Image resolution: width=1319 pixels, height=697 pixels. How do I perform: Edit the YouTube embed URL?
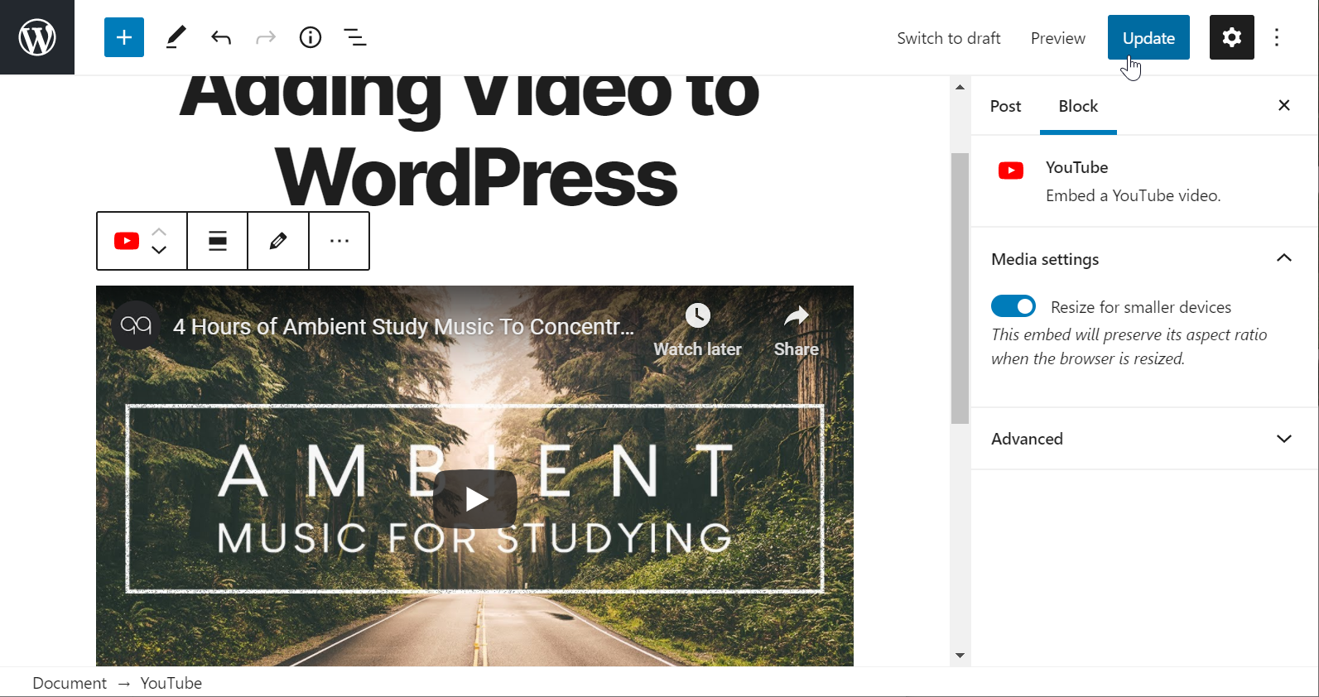(x=278, y=241)
